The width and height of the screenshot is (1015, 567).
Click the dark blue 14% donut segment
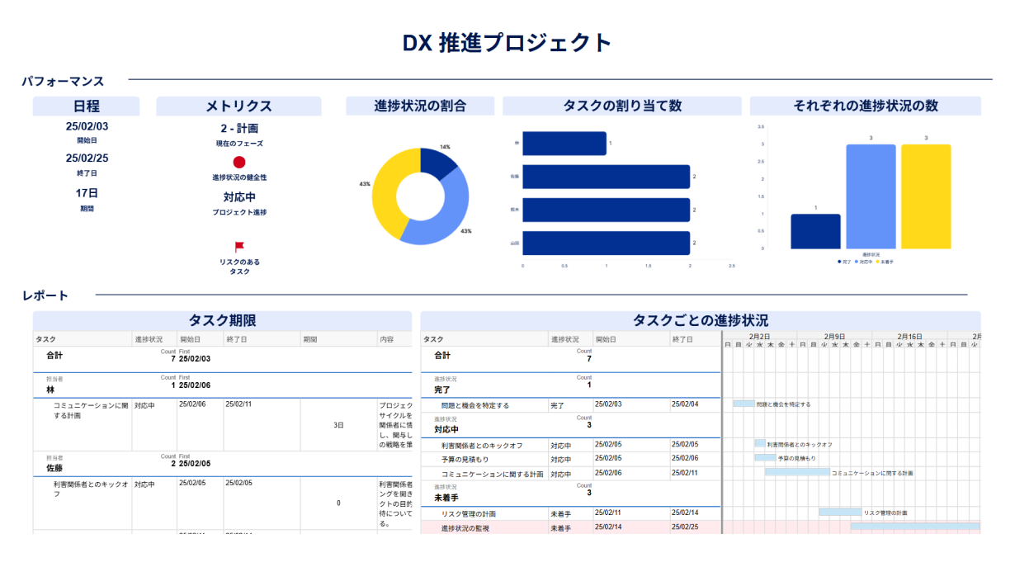point(437,164)
